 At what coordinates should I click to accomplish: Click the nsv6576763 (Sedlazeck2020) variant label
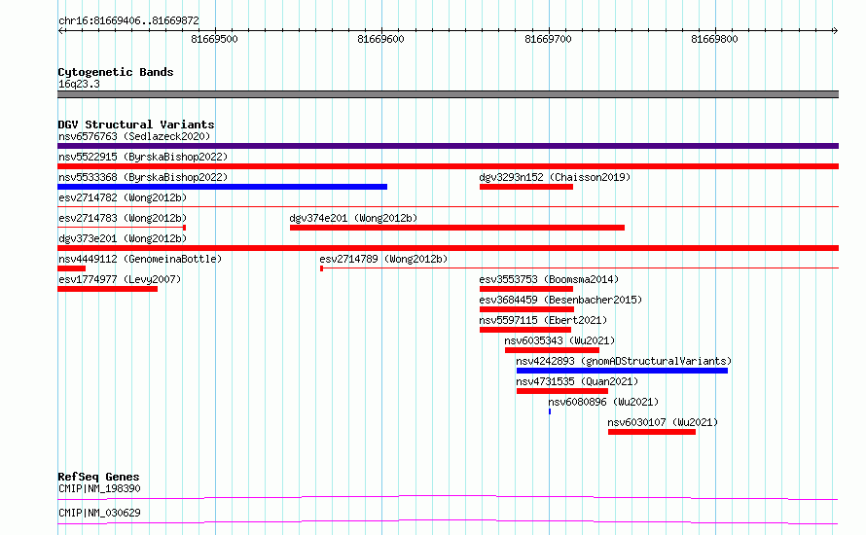click(x=134, y=136)
